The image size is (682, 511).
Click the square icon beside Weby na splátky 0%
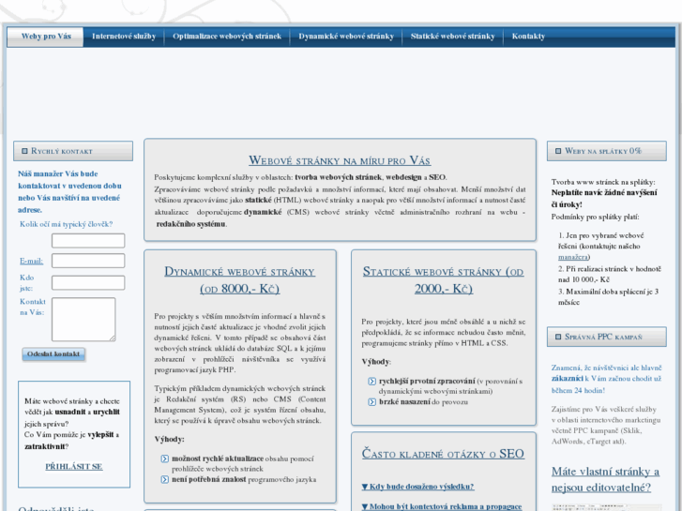(x=558, y=151)
